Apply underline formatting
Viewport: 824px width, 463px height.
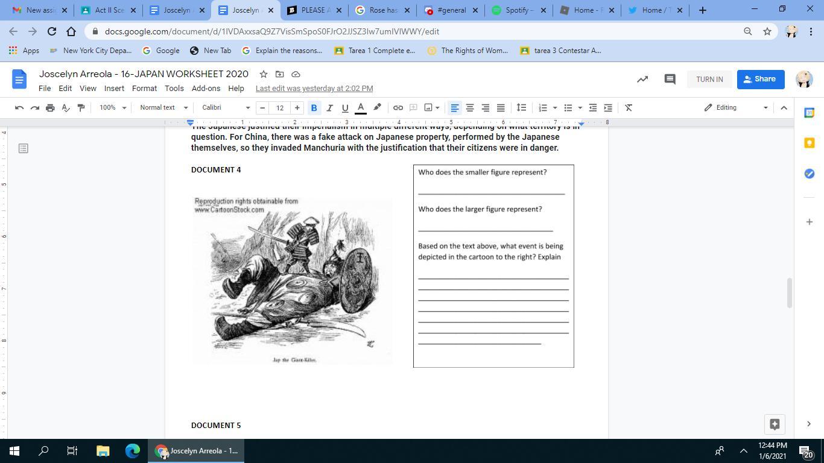click(345, 107)
